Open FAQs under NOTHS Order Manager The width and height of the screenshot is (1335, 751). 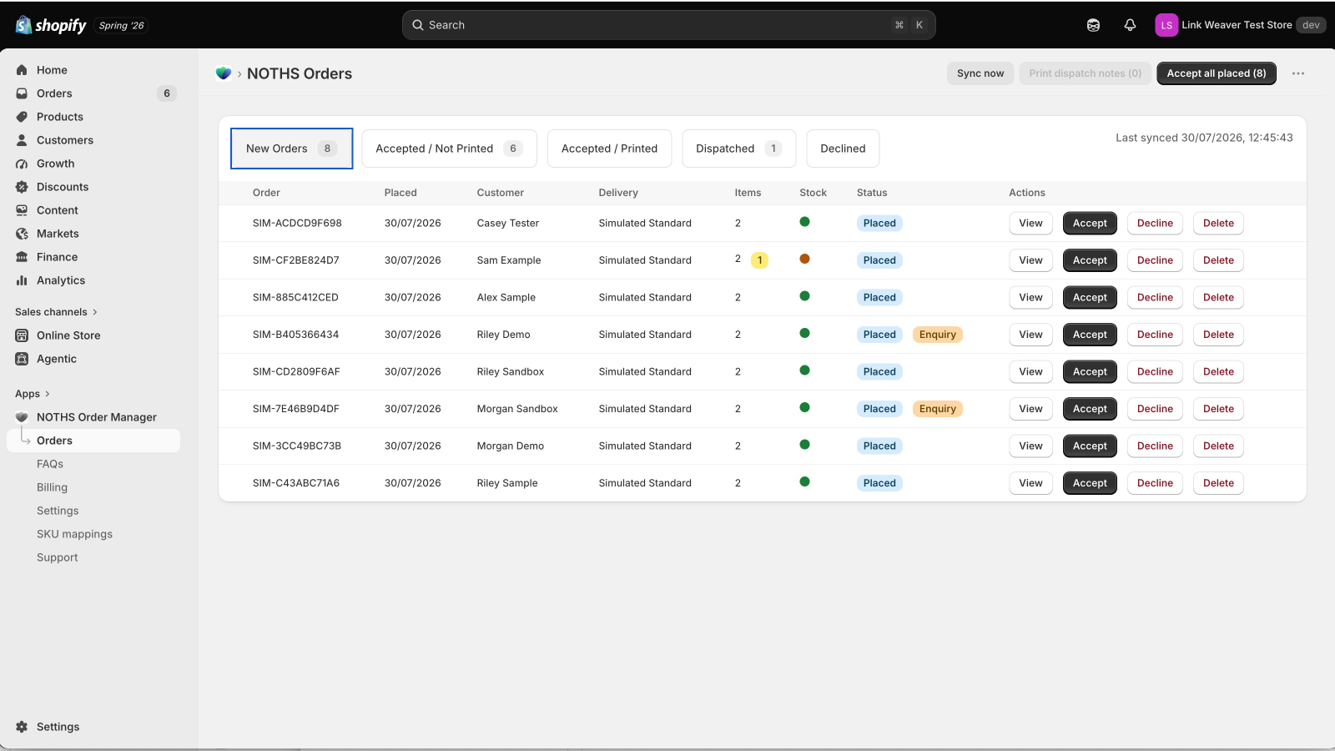(x=50, y=464)
